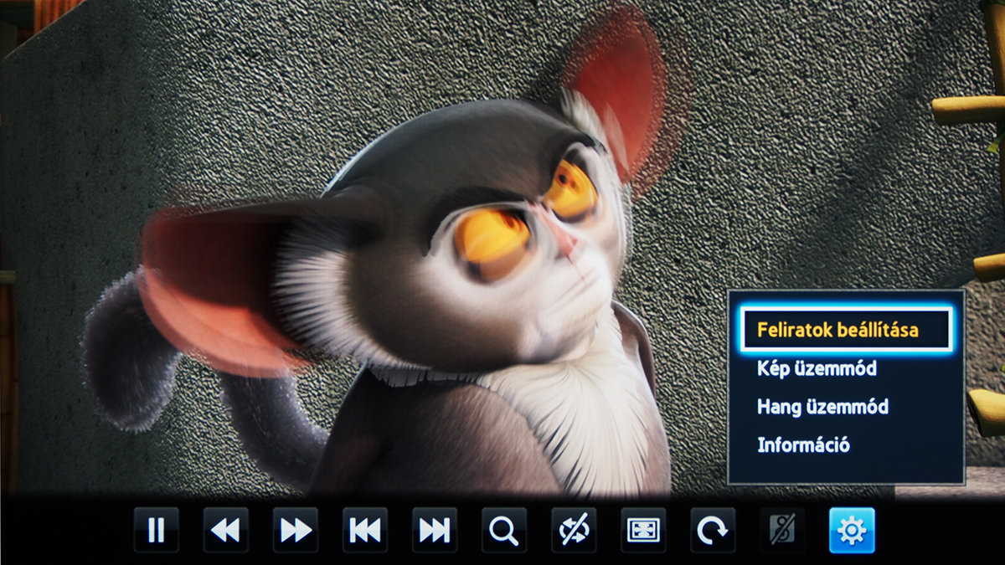Click the highlighted settings gear icon
This screenshot has height=565, width=1005.
point(852,530)
